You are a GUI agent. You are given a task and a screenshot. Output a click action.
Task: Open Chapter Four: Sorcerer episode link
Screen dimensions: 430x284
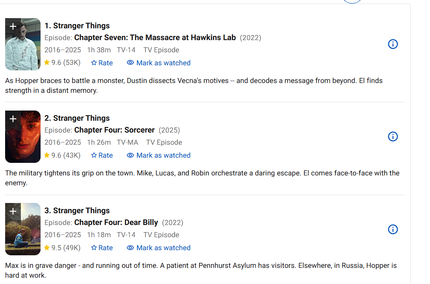[114, 130]
